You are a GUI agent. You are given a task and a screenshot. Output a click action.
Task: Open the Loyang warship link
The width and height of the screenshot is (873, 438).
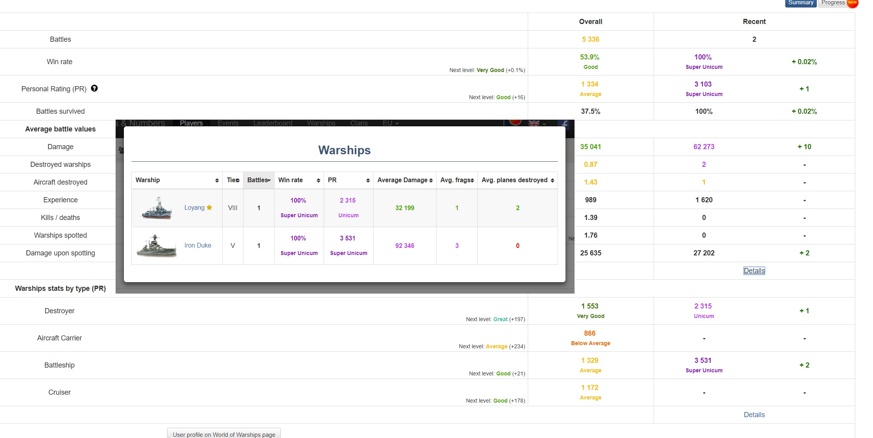point(194,208)
